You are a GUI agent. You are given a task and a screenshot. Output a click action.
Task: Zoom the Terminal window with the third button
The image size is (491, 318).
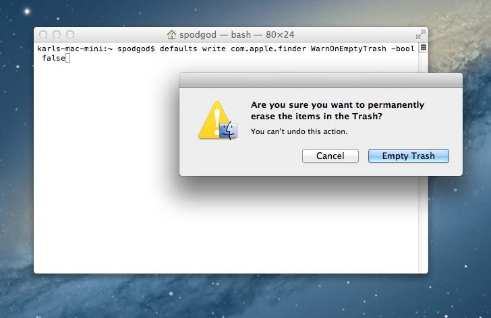pyautogui.click(x=70, y=34)
